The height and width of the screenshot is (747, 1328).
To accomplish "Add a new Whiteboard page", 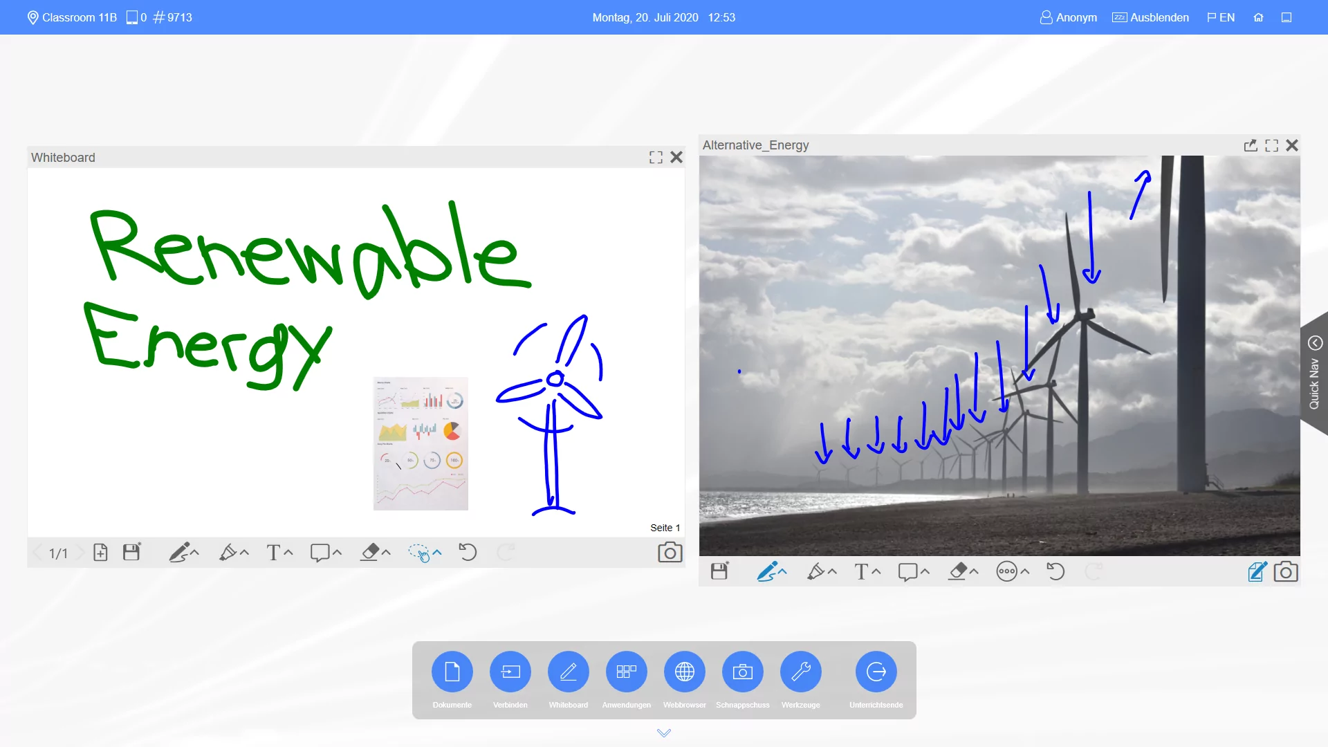I will (x=100, y=552).
